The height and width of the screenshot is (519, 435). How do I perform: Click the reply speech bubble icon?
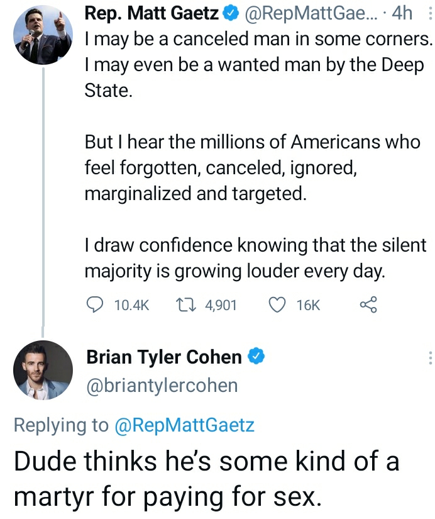point(94,305)
